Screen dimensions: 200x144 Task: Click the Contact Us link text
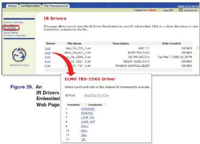coord(190,10)
